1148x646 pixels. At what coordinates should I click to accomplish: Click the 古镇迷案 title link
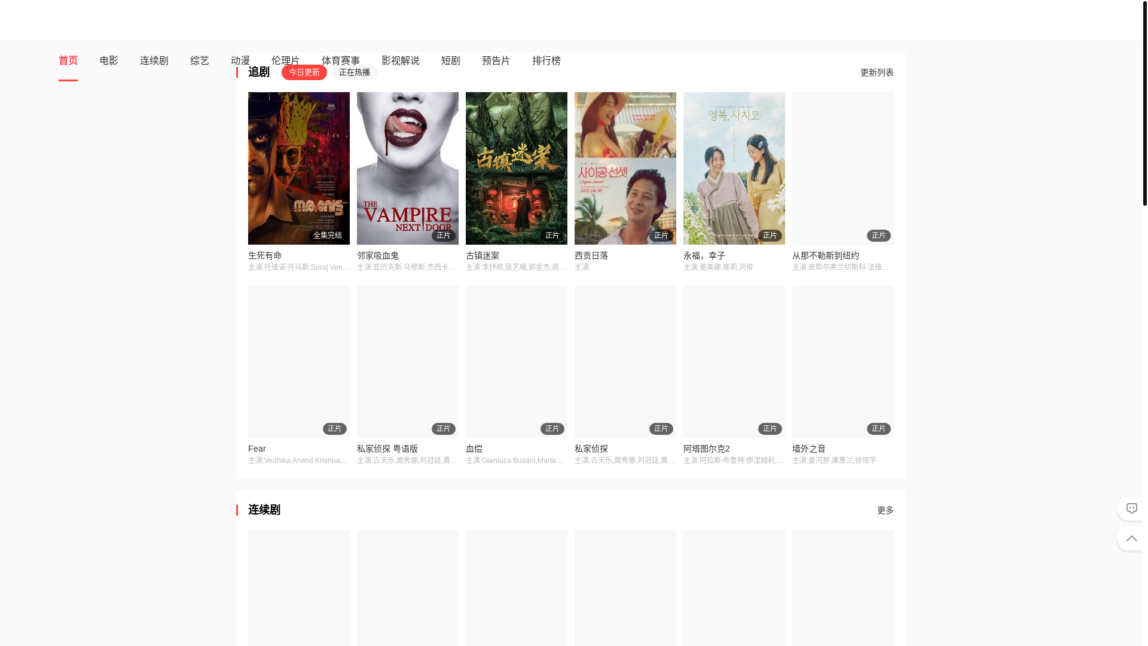click(x=483, y=255)
